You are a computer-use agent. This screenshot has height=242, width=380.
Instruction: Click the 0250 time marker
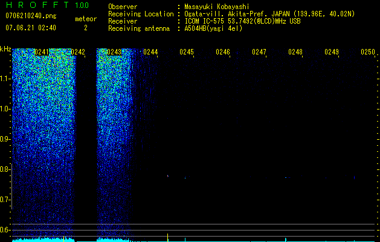tap(368, 52)
